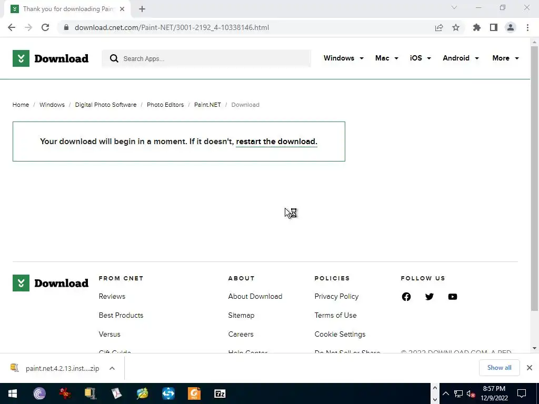
Task: Click Show all downloads button
Action: (x=499, y=368)
